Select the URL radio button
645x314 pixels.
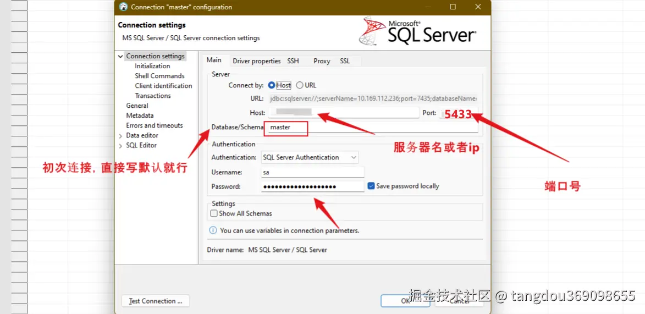tap(300, 85)
